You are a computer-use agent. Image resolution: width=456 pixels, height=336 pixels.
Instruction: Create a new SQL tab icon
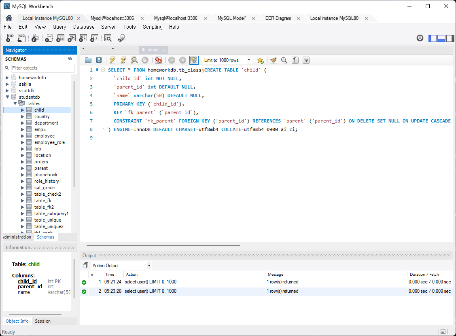(10, 38)
